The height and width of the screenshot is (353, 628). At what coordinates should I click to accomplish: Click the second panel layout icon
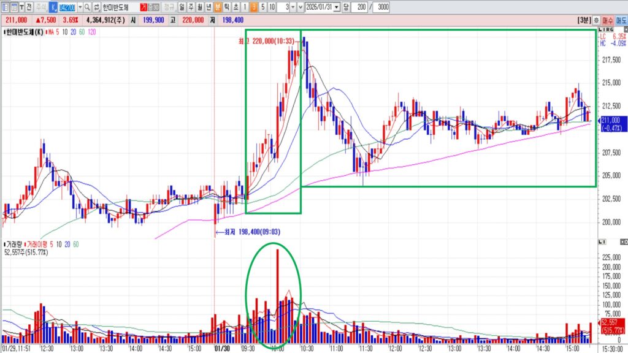coord(13,7)
